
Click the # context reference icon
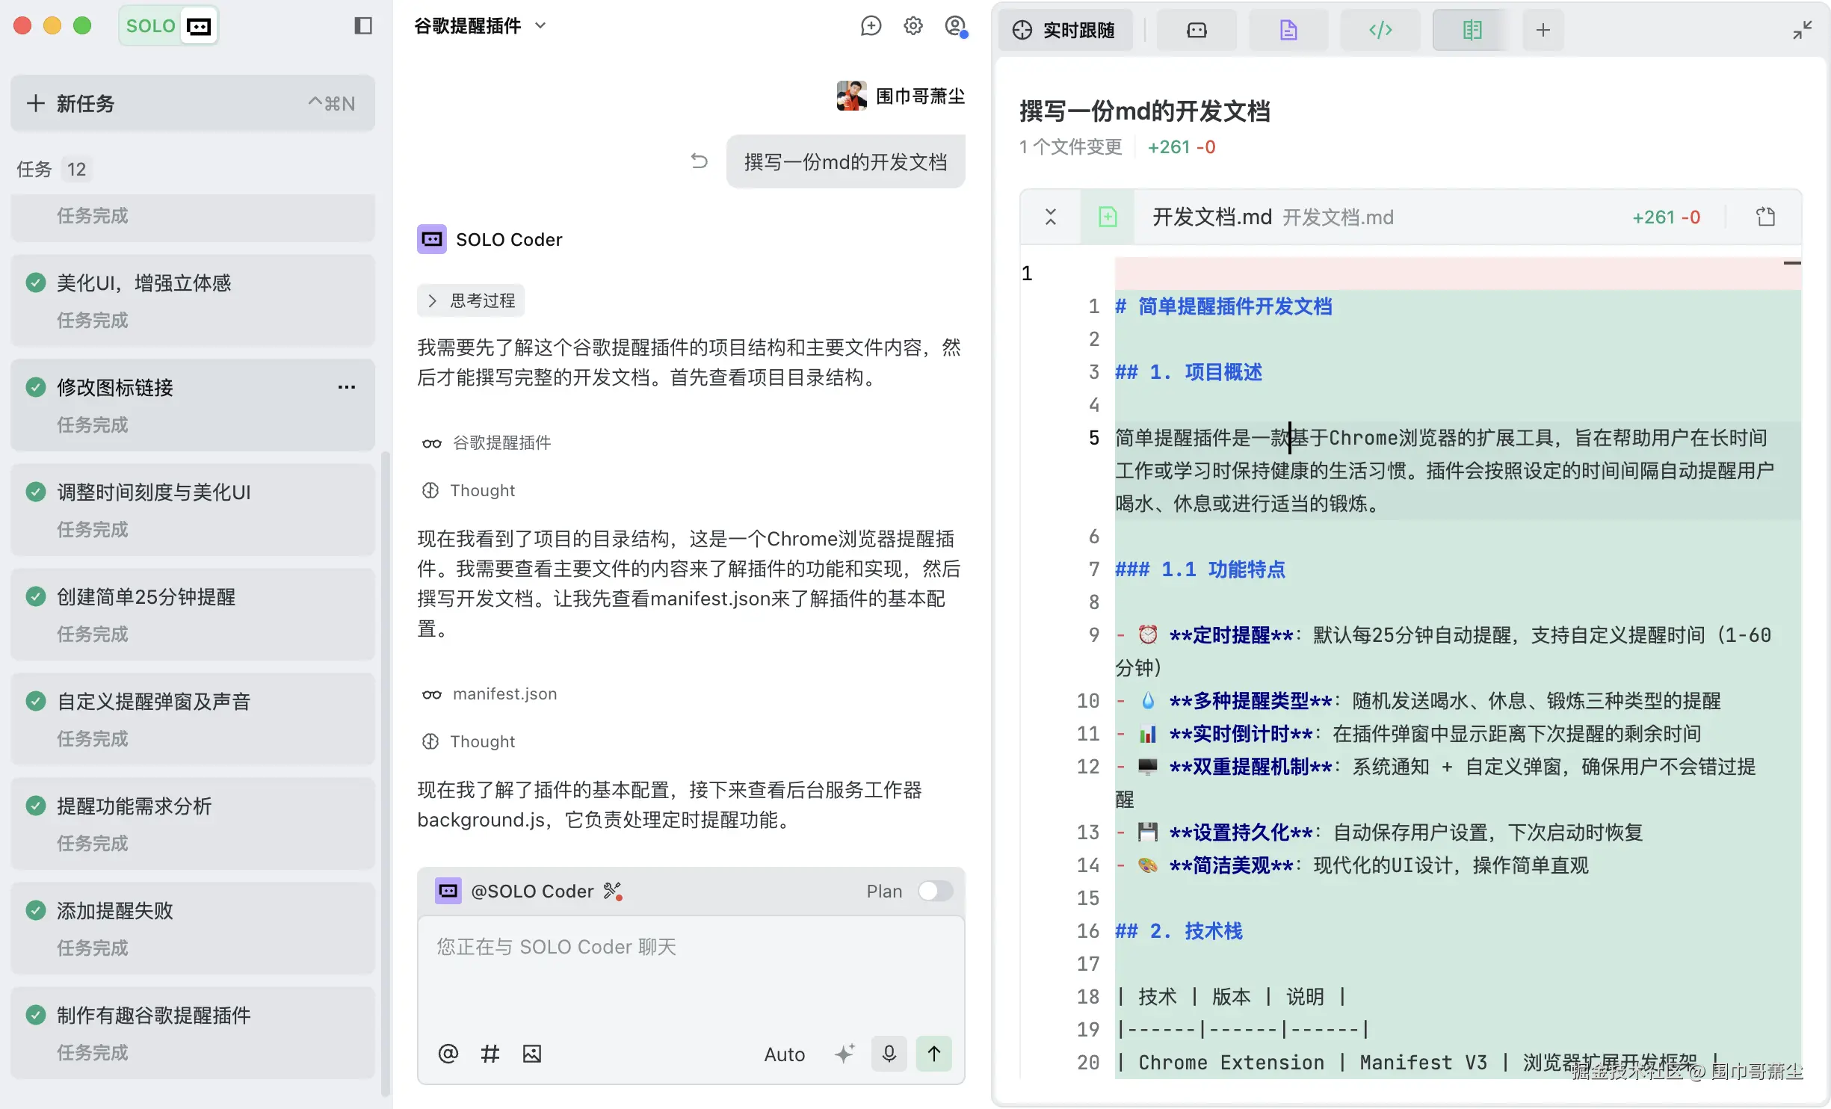tap(490, 1054)
